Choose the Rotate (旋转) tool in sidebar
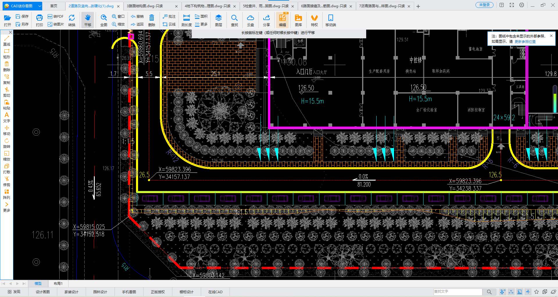This screenshot has width=558, height=297. click(x=7, y=143)
